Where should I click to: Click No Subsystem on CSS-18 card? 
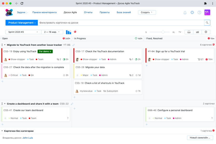coord(111,91)
